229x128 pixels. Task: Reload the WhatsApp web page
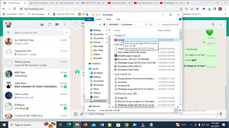14,9
